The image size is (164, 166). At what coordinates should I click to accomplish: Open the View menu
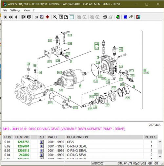click(27, 10)
